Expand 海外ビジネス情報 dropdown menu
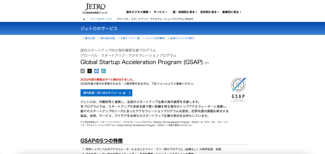This screenshot has width=325, height=154. (x=138, y=12)
